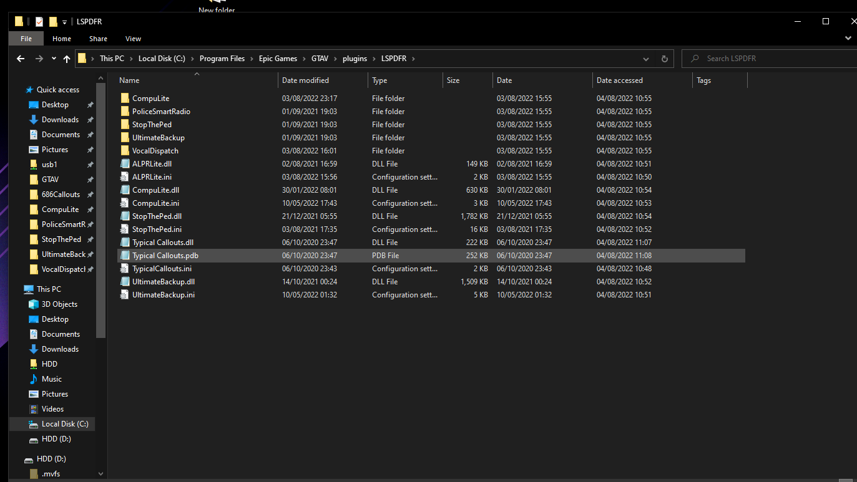Viewport: 857px width, 482px height.
Task: Click the Up directory arrow
Action: tap(67, 59)
